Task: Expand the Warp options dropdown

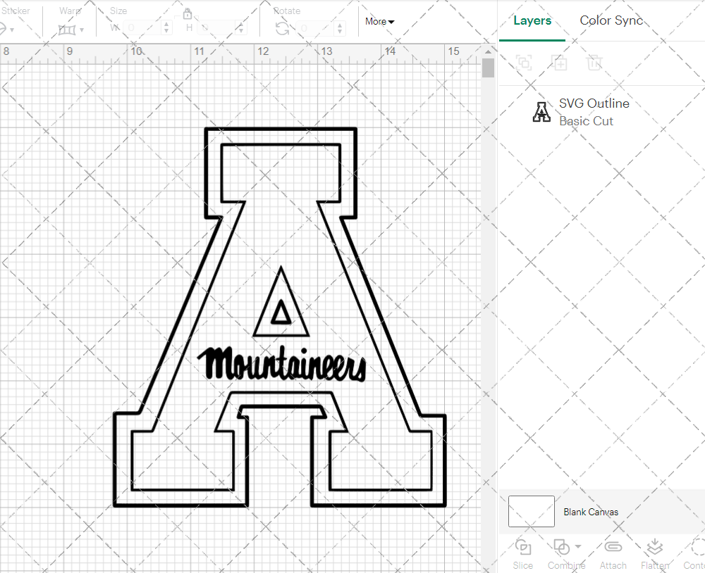Action: (82, 30)
